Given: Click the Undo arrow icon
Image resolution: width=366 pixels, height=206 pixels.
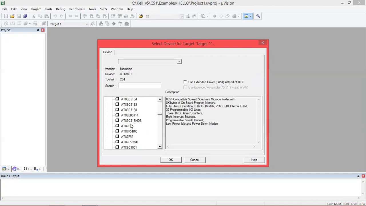Looking at the screenshot, I should pyautogui.click(x=55, y=16).
